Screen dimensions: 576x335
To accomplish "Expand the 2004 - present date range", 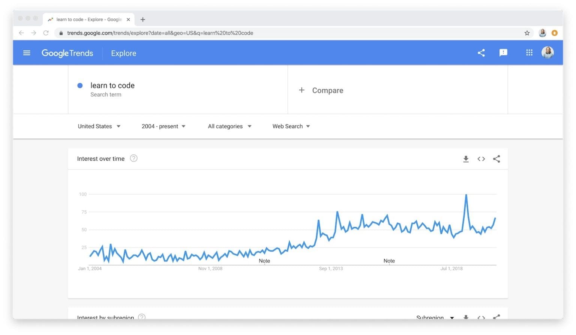I will click(163, 126).
